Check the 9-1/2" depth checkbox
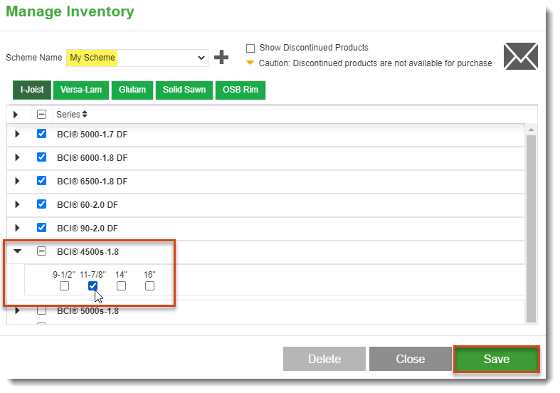The width and height of the screenshot is (560, 393). tap(64, 285)
